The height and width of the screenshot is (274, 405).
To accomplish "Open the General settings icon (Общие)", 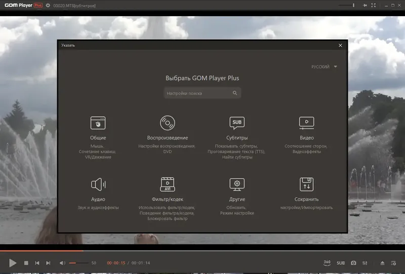I will (98, 123).
